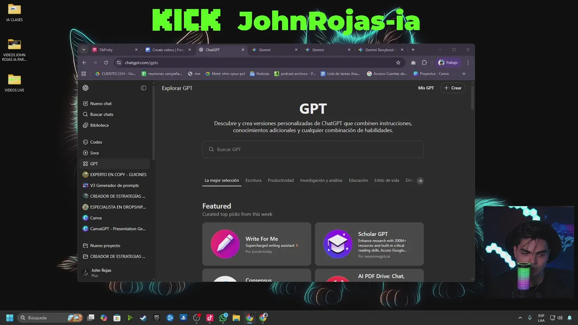
Task: Open the VIDEOS LIVE desktop folder
Action: click(x=14, y=83)
